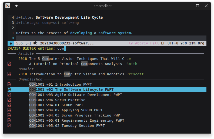Viewport: 214px width, 139px height.
Task: Change LF line ending style in modeline
Action: (163, 43)
